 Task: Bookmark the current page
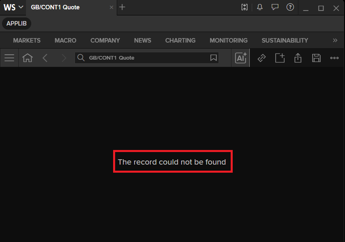(x=213, y=58)
